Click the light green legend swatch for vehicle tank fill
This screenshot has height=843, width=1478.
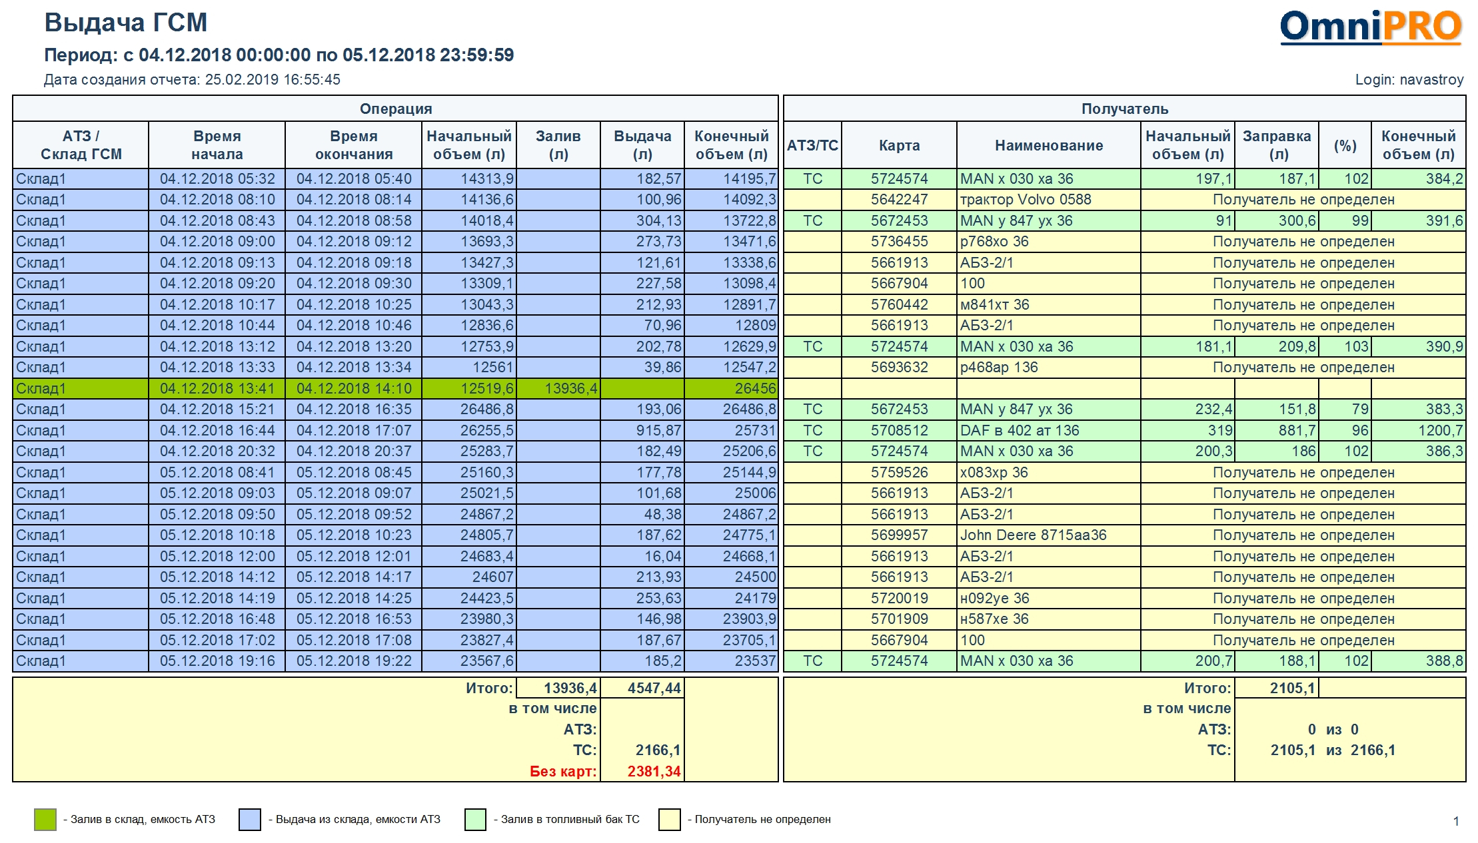click(x=475, y=820)
